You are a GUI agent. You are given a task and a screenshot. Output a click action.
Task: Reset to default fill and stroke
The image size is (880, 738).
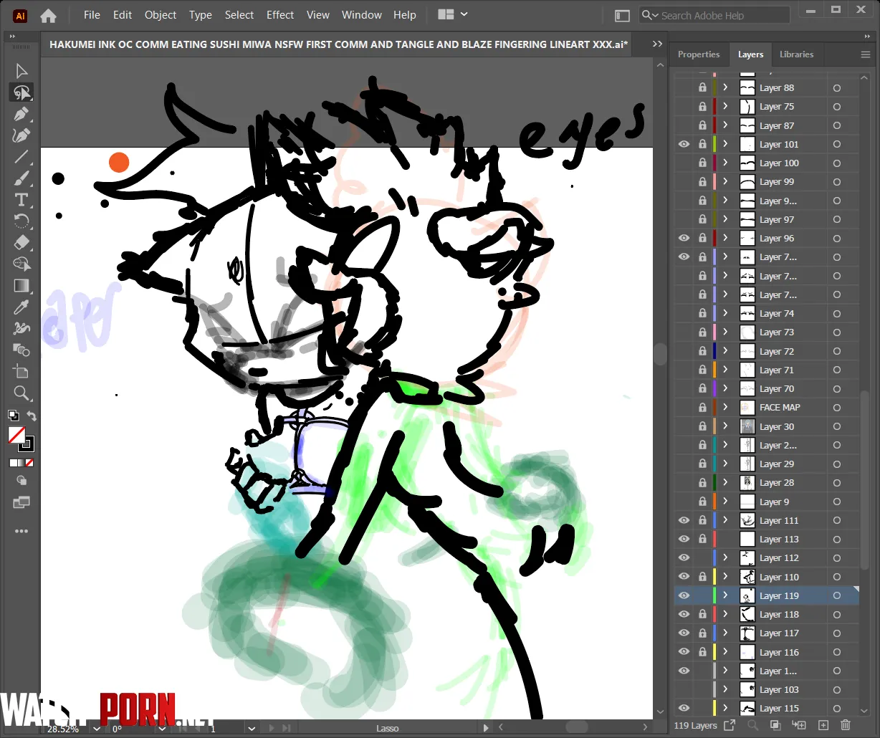(x=13, y=416)
